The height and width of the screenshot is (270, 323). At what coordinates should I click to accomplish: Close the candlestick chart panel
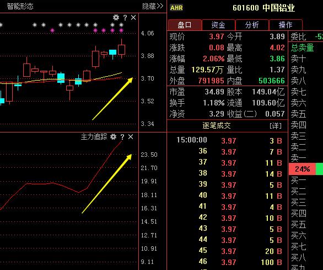coord(133,17)
